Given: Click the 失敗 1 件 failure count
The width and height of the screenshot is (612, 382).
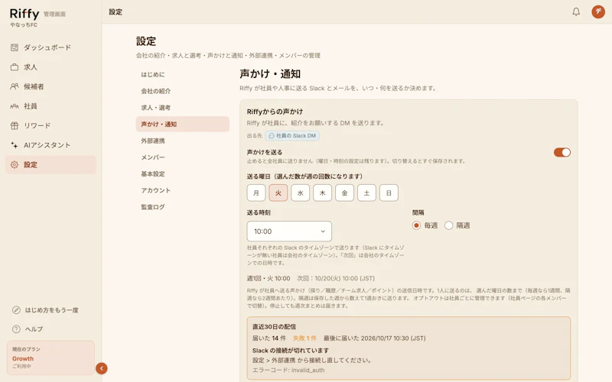Looking at the screenshot, I should (304, 338).
